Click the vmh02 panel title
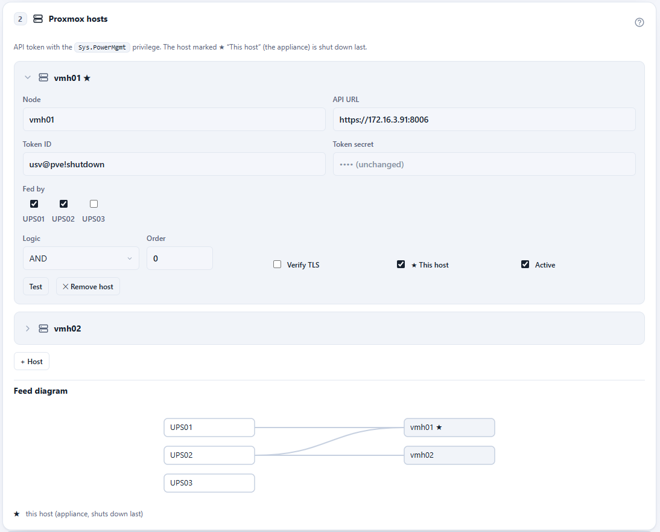Viewport: 660px width, 532px height. pos(68,328)
